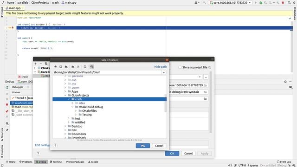Open the main.cpp editor tab
Screen dimensions: 297x167
pyautogui.click(x=14, y=8)
